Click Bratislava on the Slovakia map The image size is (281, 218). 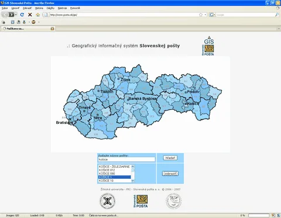(64, 123)
